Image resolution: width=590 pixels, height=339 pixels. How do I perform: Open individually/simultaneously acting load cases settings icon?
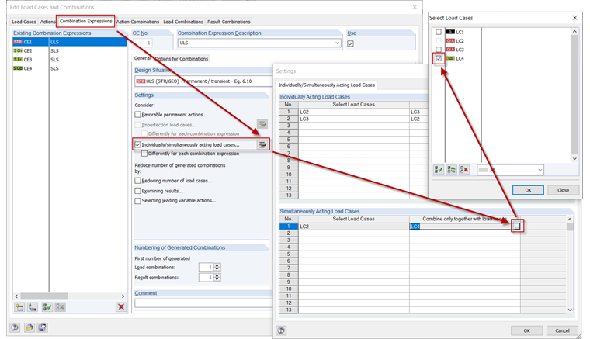click(262, 144)
